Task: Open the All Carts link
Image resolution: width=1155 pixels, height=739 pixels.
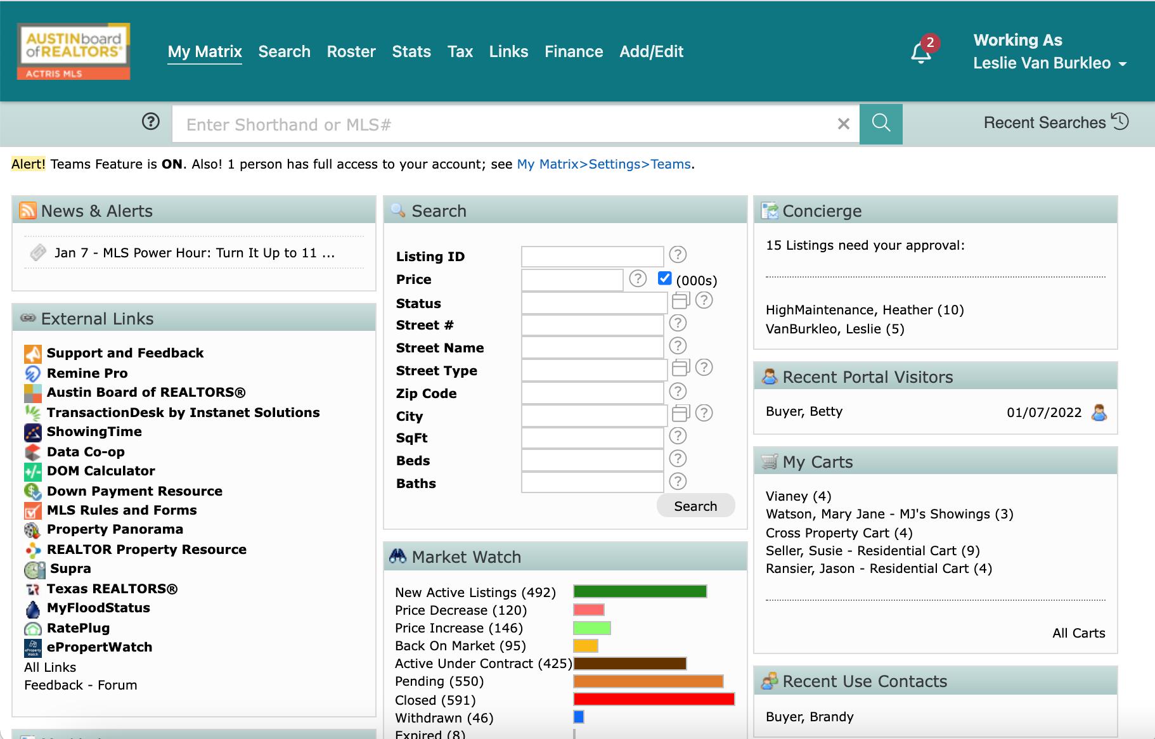Action: [1079, 633]
